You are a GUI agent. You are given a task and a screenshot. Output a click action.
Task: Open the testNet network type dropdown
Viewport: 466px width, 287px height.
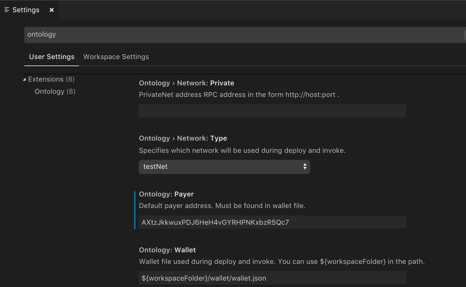(224, 167)
